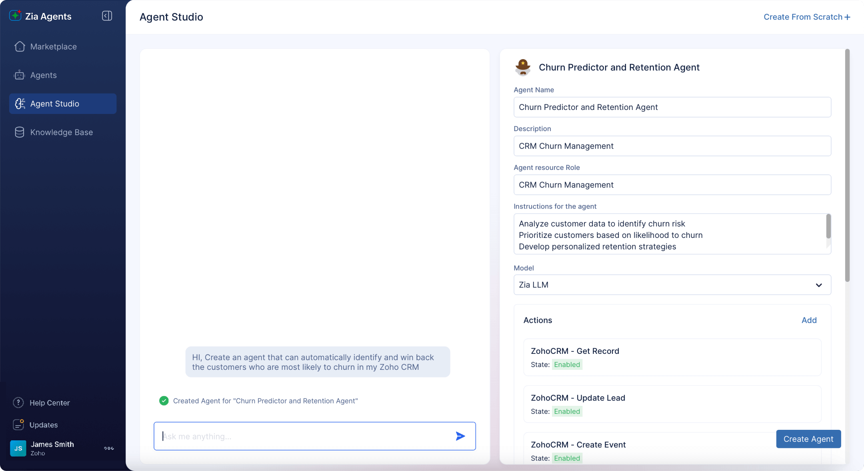Select Agent Studio in the sidebar
Screen dimensions: 864x471
click(62, 104)
